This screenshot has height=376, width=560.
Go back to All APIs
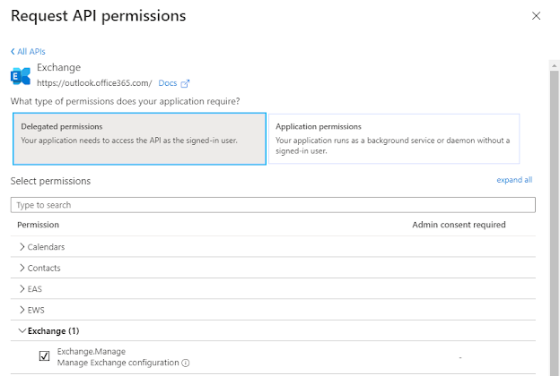(32, 52)
